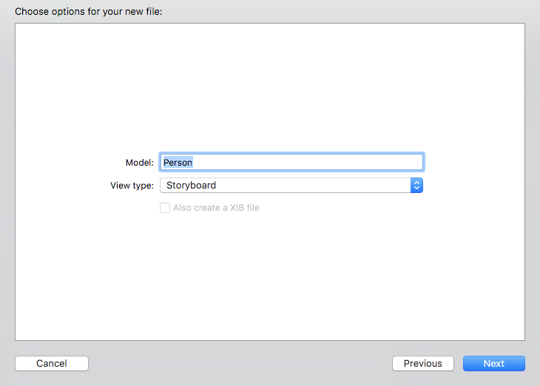Cancel the new file dialog
Image resolution: width=540 pixels, height=386 pixels.
click(52, 363)
